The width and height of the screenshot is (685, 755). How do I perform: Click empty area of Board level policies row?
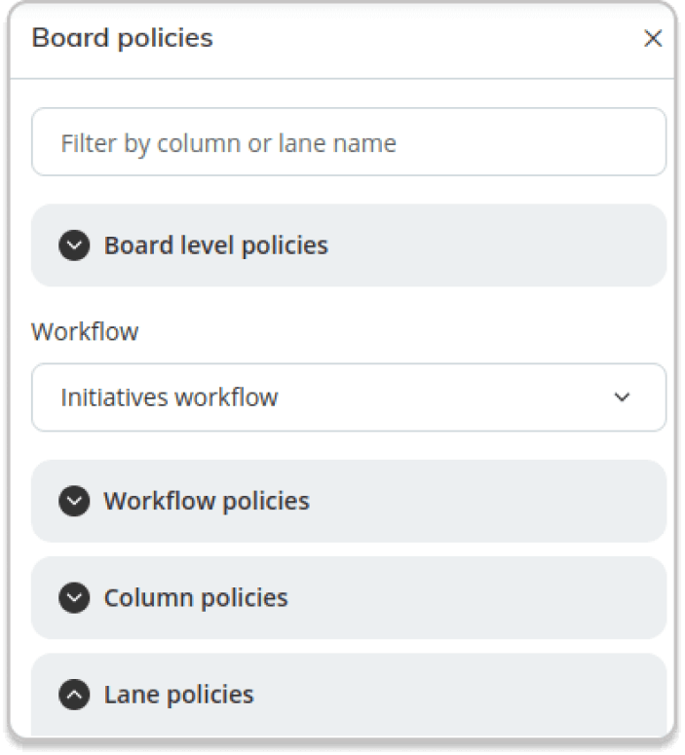[496, 245]
